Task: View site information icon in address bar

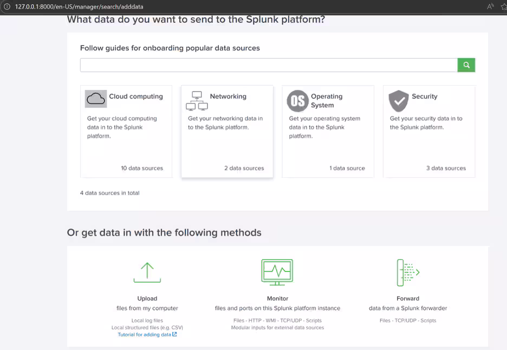Action: click(x=7, y=7)
